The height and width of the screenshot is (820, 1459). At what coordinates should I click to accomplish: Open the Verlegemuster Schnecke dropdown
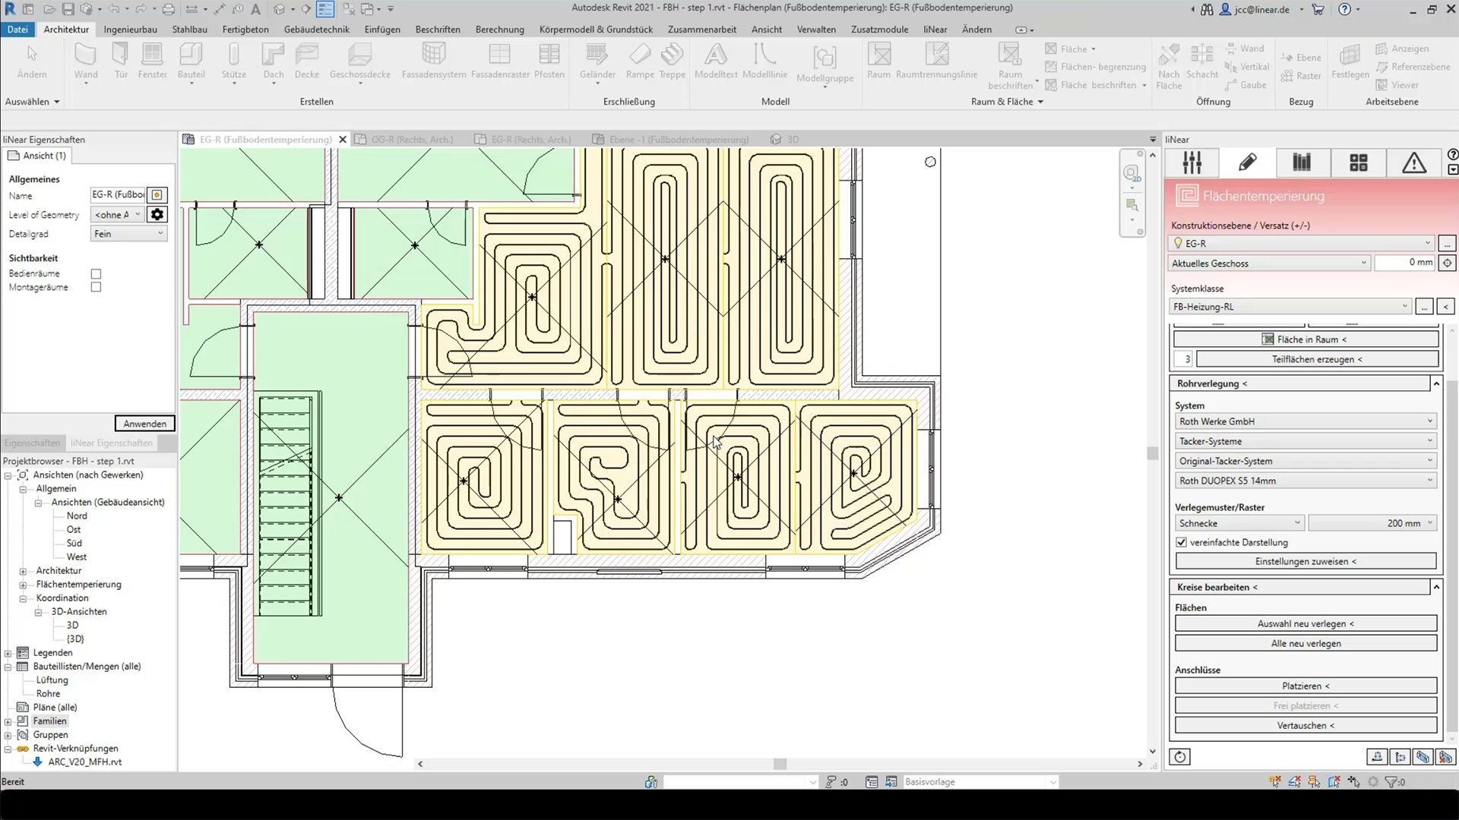(x=1239, y=523)
